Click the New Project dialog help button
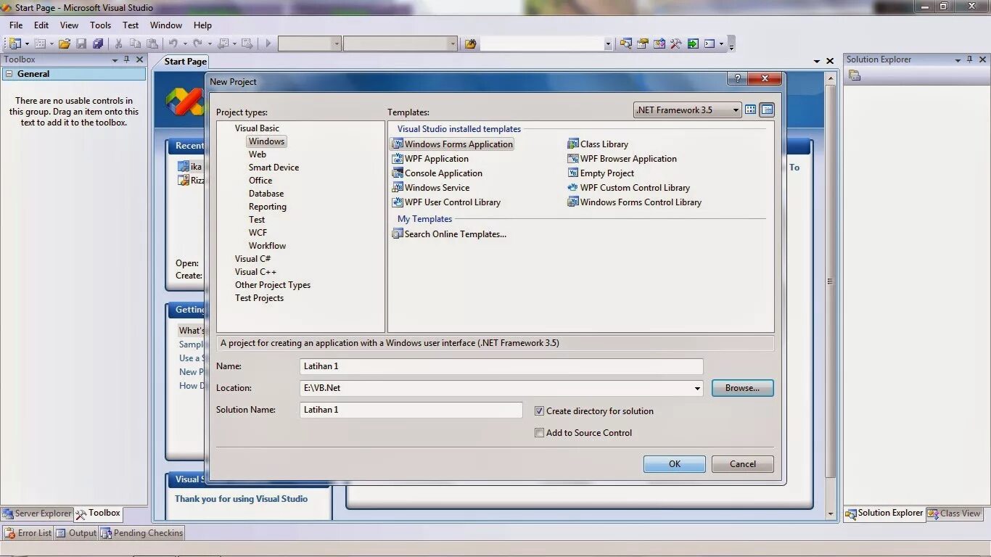 (x=737, y=78)
